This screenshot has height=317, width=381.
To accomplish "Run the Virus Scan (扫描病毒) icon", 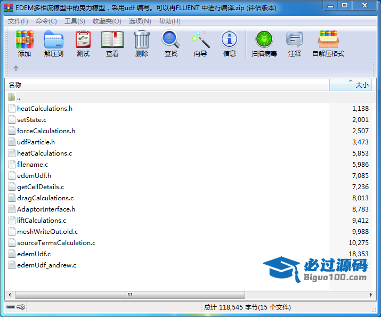I will pos(264,44).
